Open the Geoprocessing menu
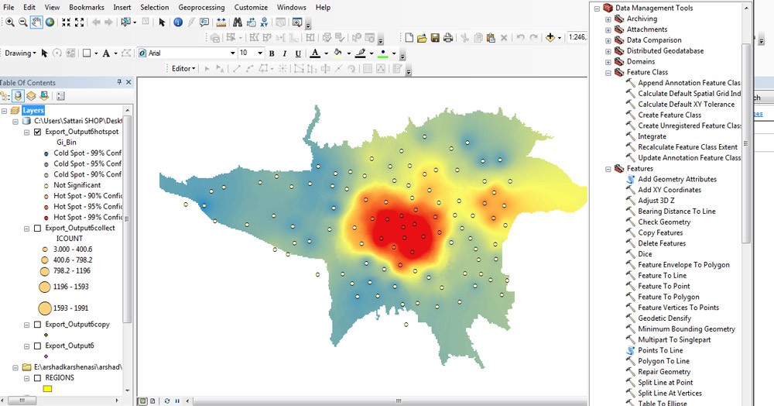This screenshot has height=406, width=774. tap(200, 7)
